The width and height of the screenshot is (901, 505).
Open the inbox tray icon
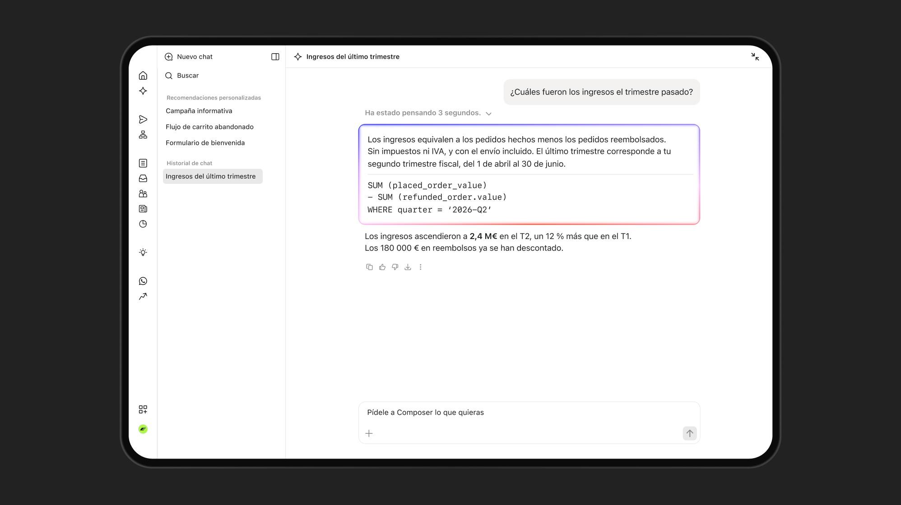coord(143,179)
